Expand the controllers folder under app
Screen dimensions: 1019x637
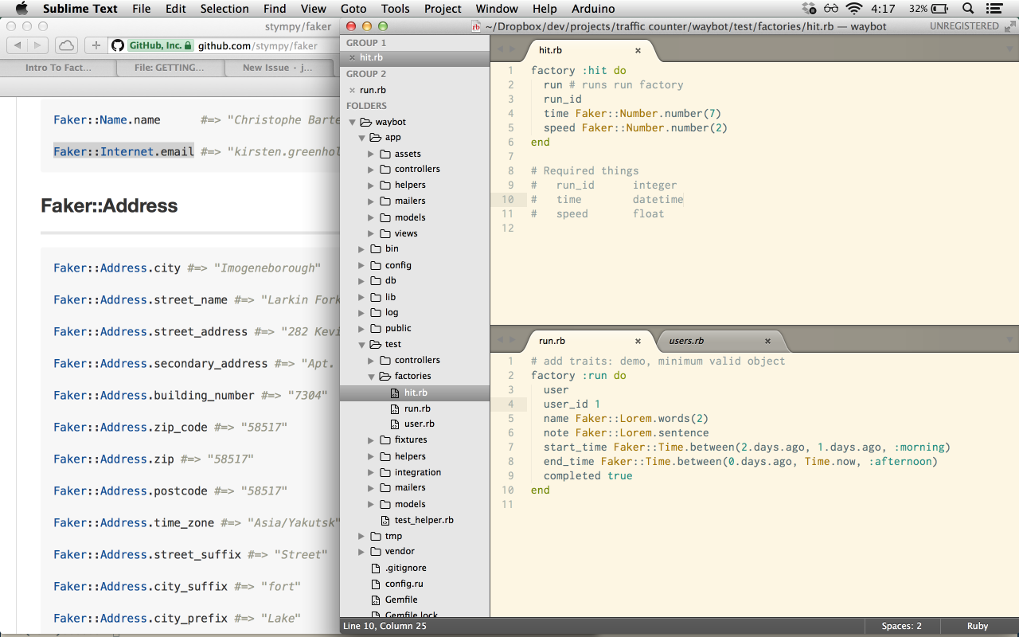371,170
